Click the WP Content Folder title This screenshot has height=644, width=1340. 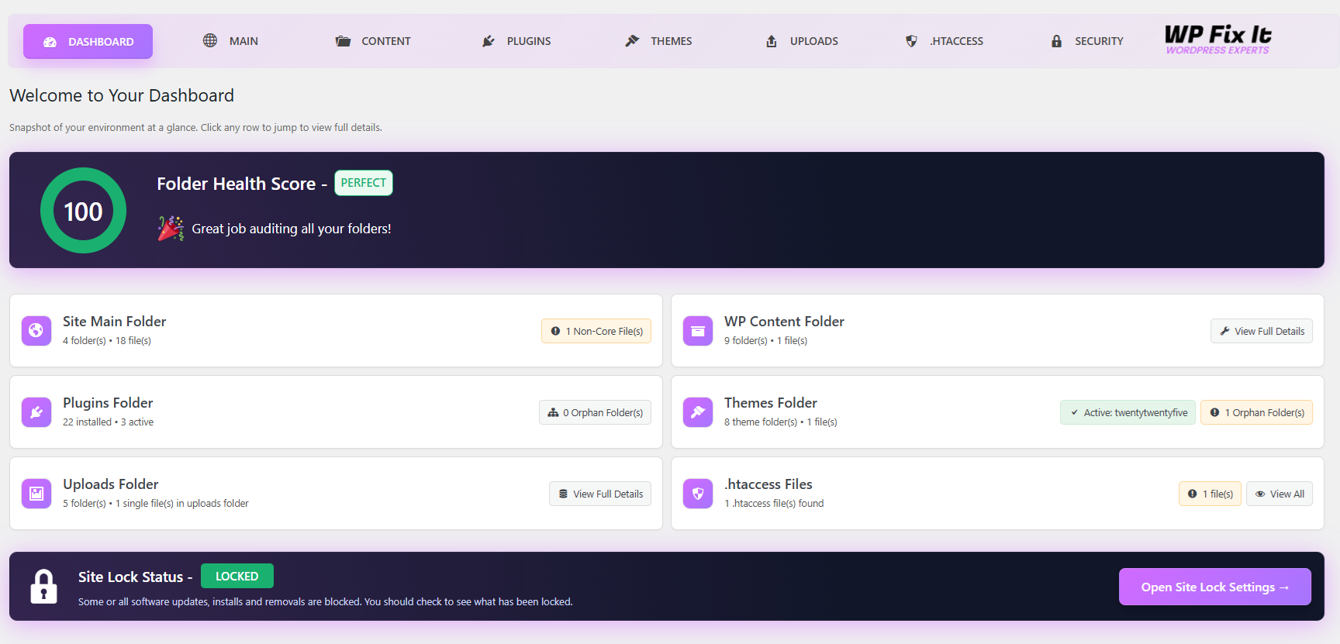(784, 321)
